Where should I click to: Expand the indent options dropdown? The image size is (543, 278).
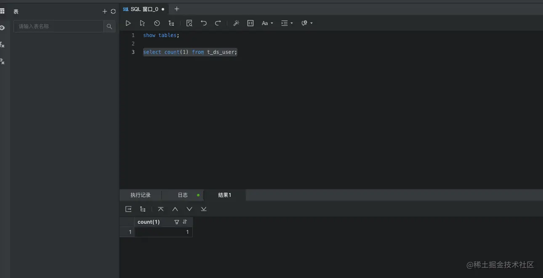[x=287, y=23]
